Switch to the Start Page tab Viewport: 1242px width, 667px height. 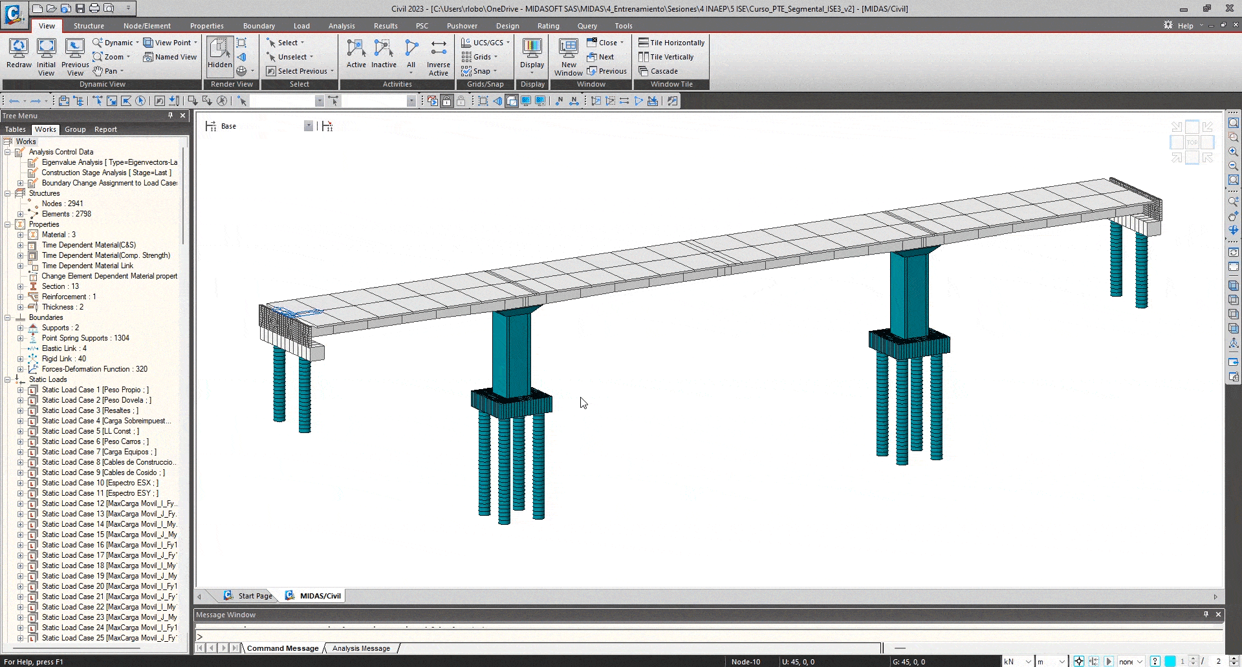coord(248,596)
